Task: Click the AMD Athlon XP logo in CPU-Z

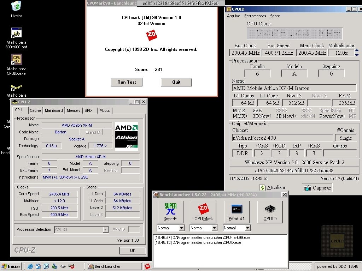Action: pyautogui.click(x=126, y=137)
